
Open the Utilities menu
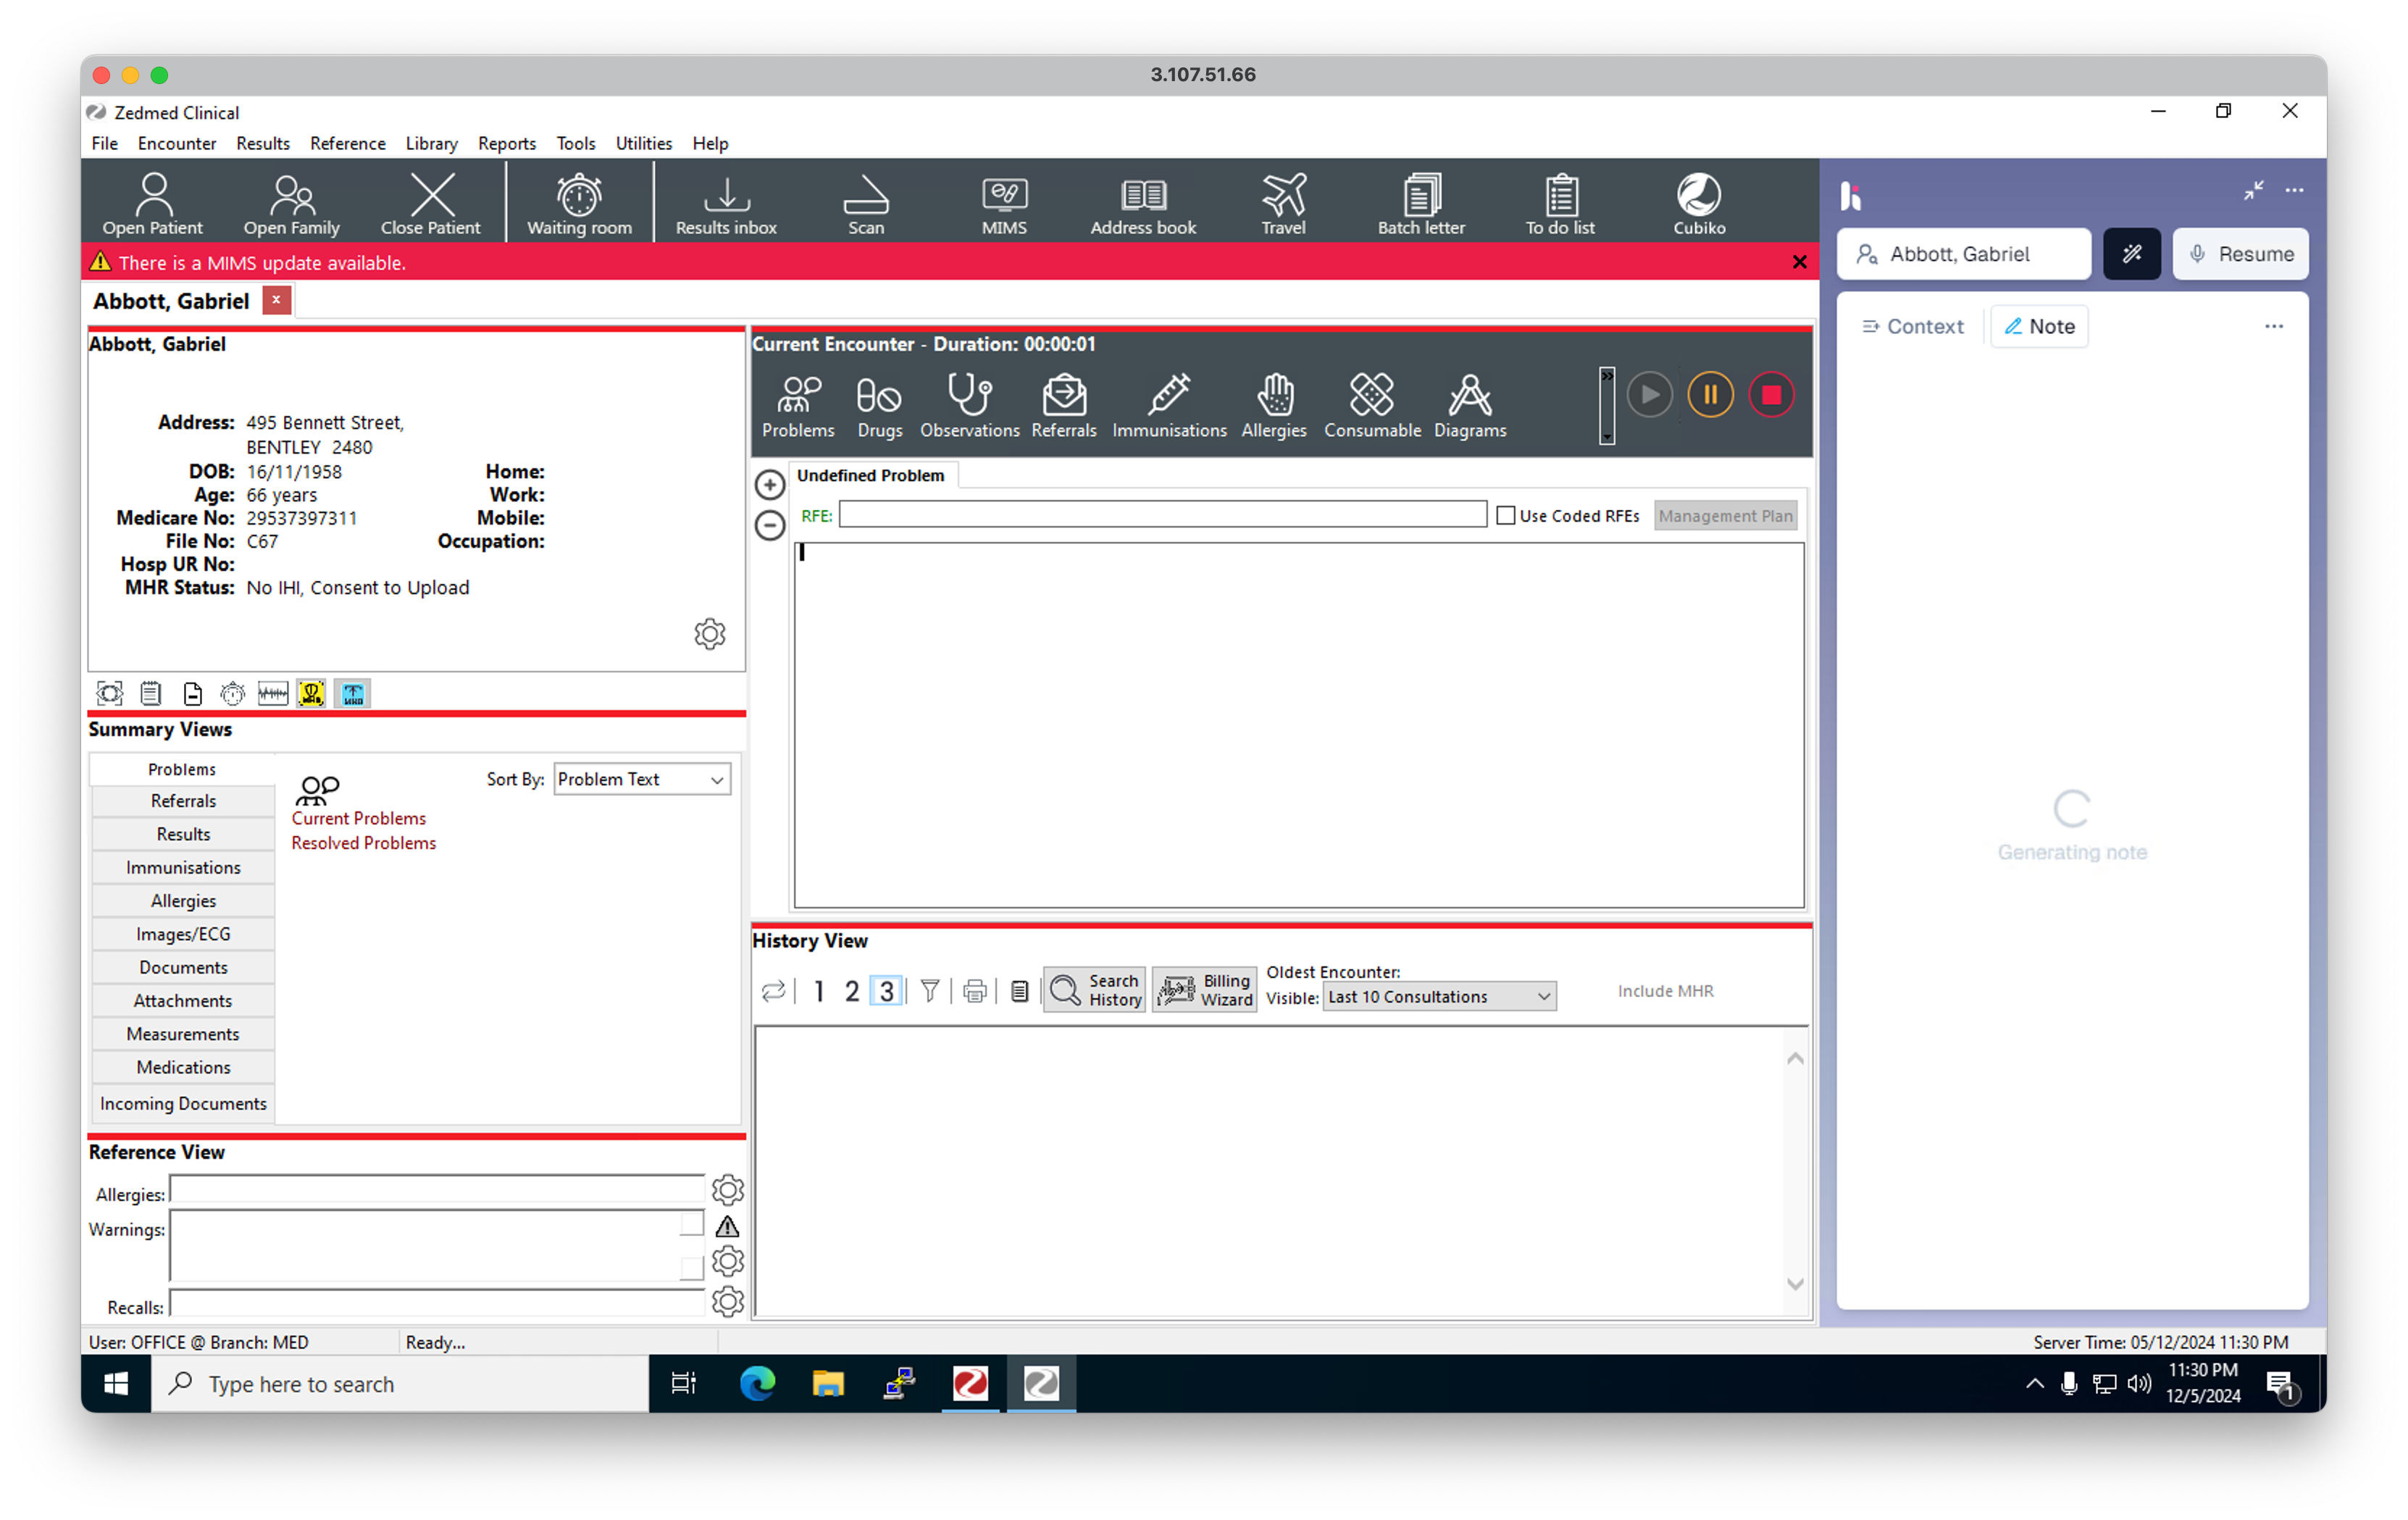pos(643,143)
